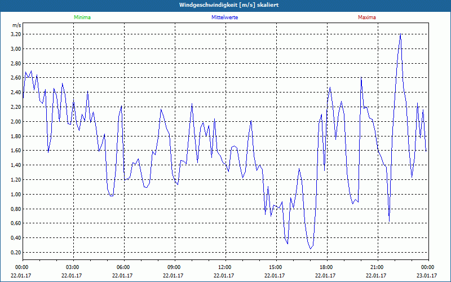451x282 pixels.
Task: Click the 09:00 time axis label
Action: [175, 267]
